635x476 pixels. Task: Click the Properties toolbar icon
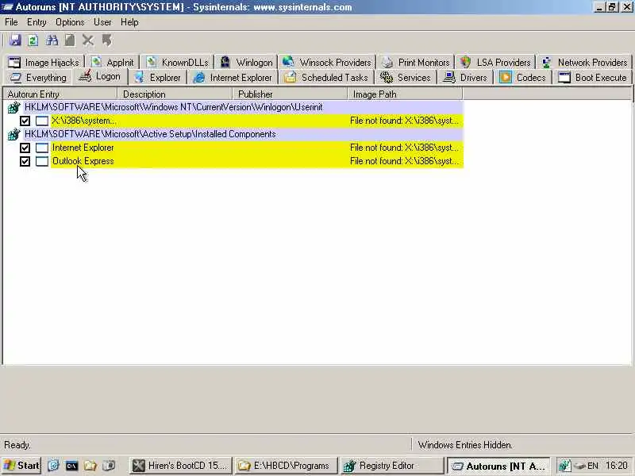coord(70,40)
